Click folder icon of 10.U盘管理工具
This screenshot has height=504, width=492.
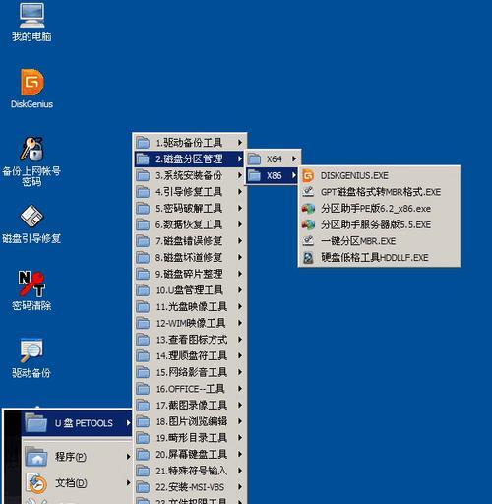[143, 290]
